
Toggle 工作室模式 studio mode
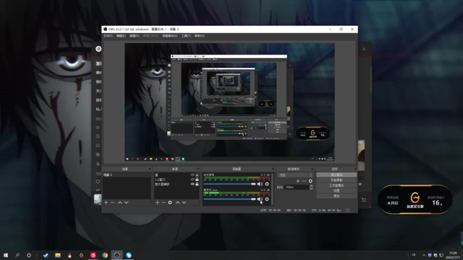[x=336, y=185]
